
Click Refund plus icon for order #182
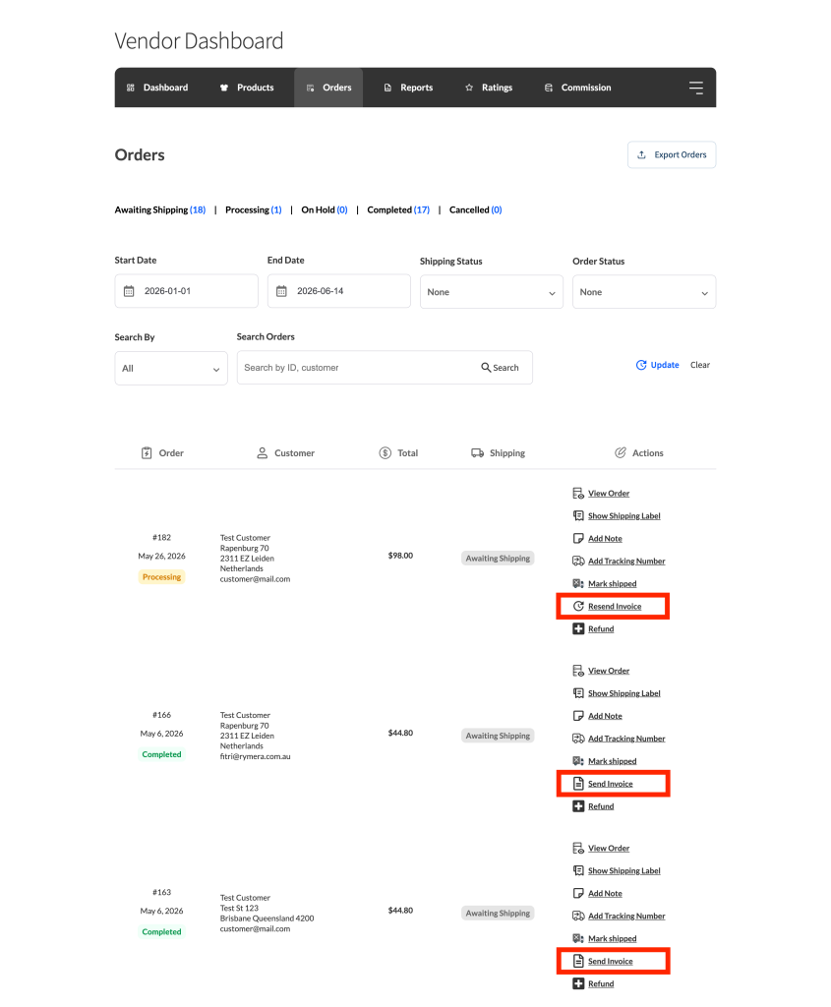coord(578,628)
